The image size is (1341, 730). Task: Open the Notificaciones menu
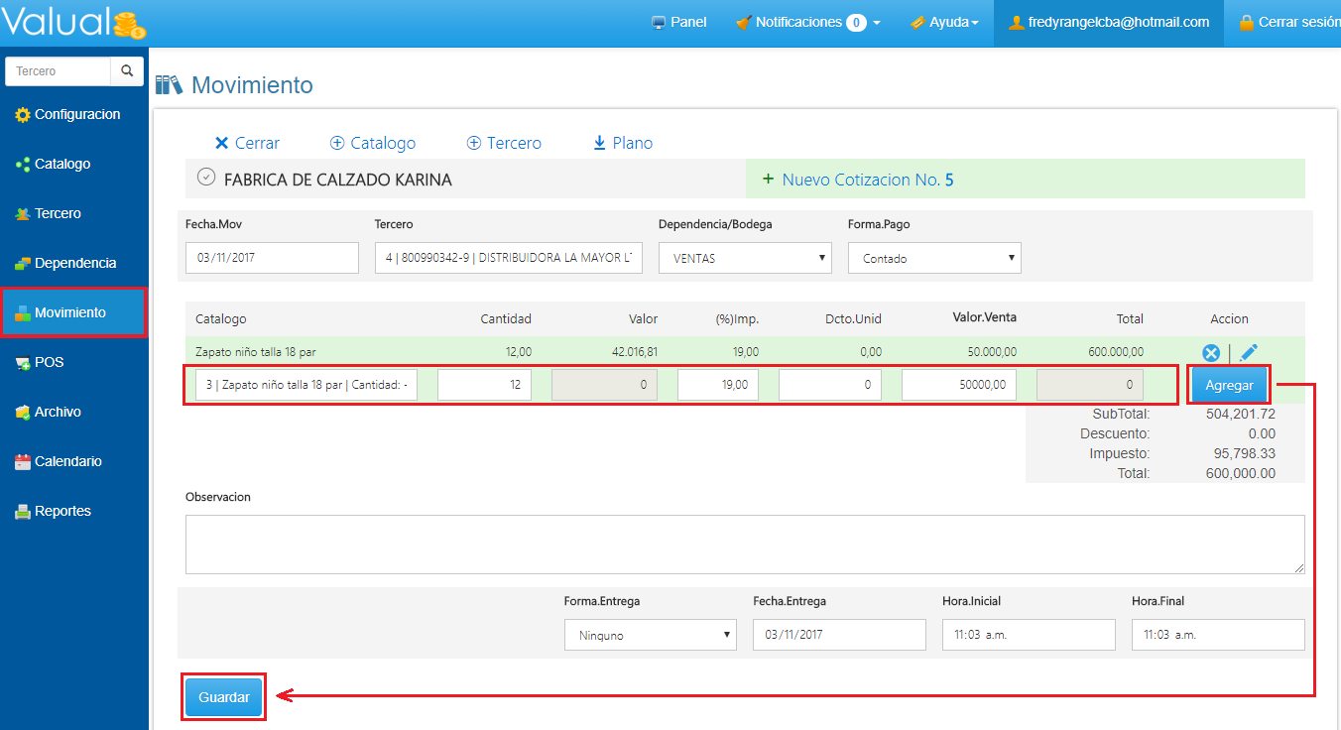coord(807,22)
